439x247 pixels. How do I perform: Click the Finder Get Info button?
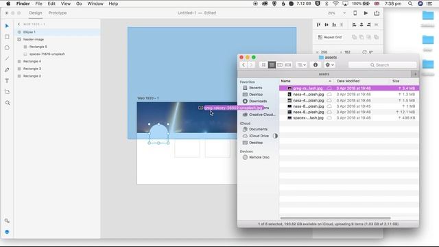coord(316,64)
